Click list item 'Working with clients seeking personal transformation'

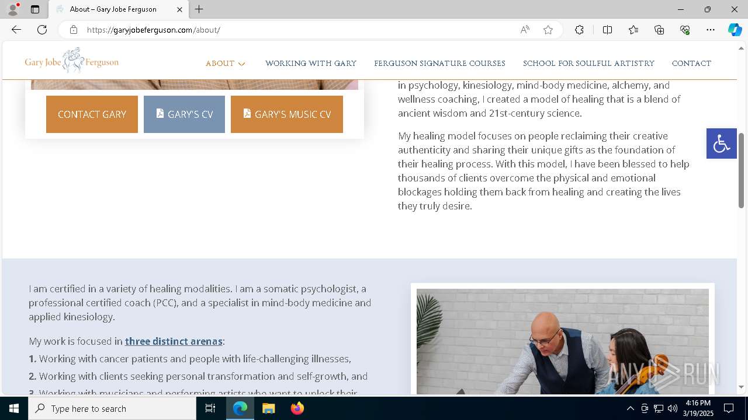coord(198,376)
